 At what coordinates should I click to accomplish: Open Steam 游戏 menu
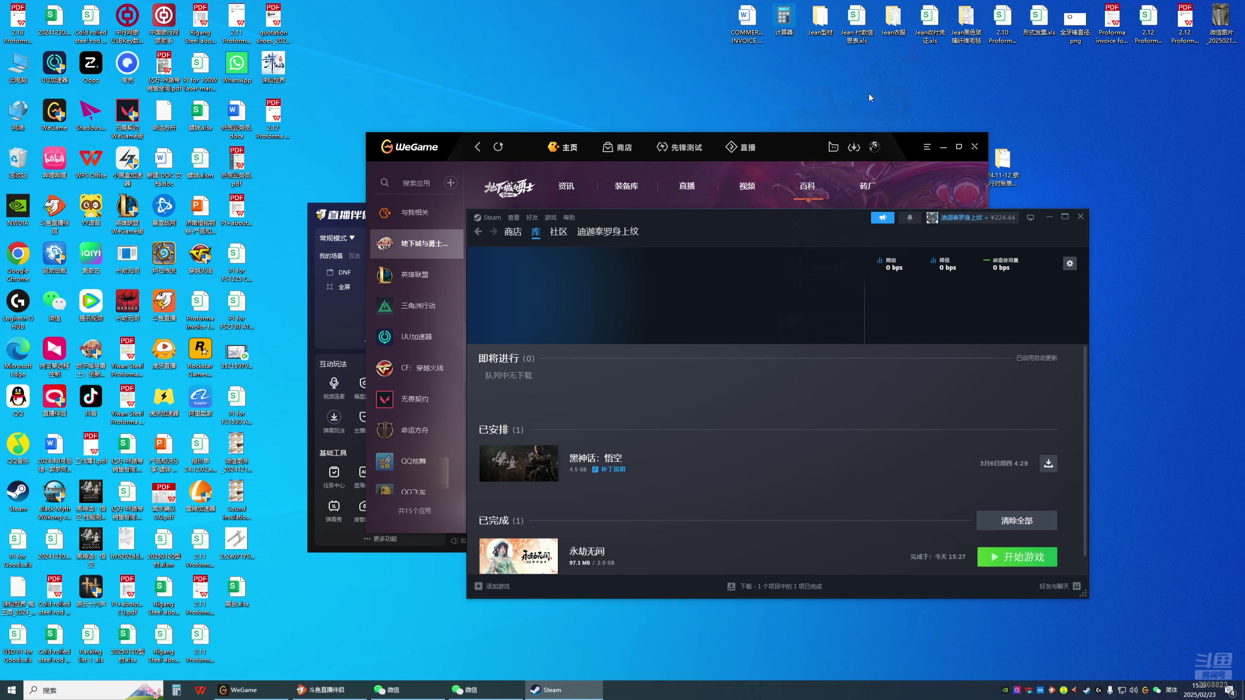pyautogui.click(x=551, y=217)
